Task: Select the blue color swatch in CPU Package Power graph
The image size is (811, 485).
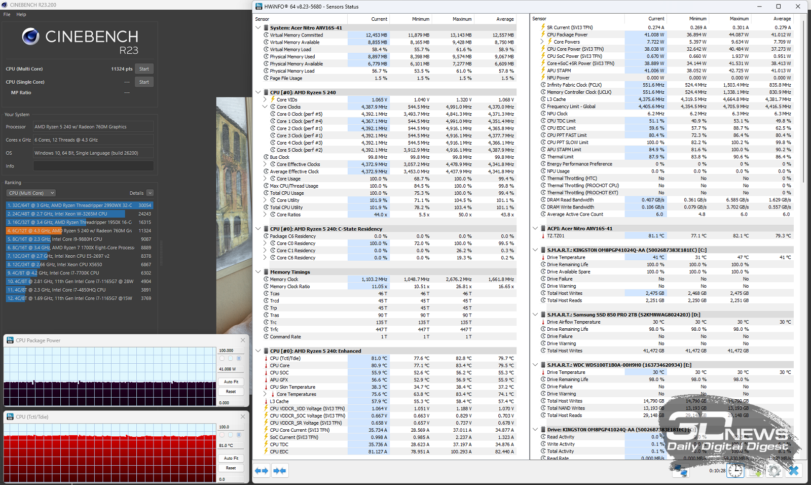Action: point(239,359)
